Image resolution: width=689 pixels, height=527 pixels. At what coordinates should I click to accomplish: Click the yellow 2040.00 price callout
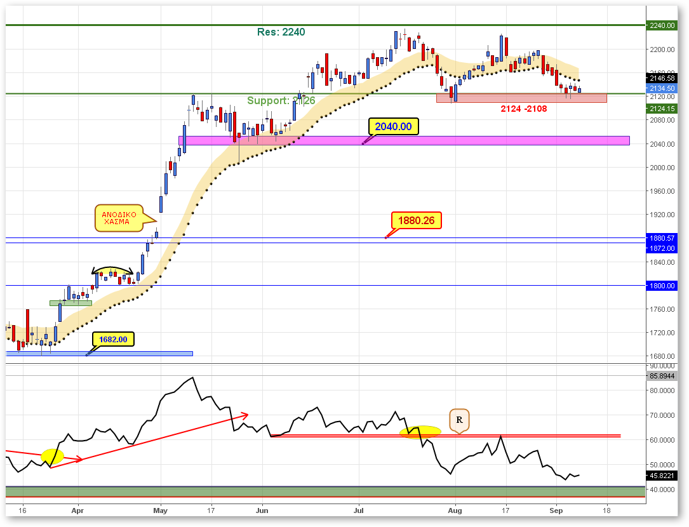pos(393,127)
